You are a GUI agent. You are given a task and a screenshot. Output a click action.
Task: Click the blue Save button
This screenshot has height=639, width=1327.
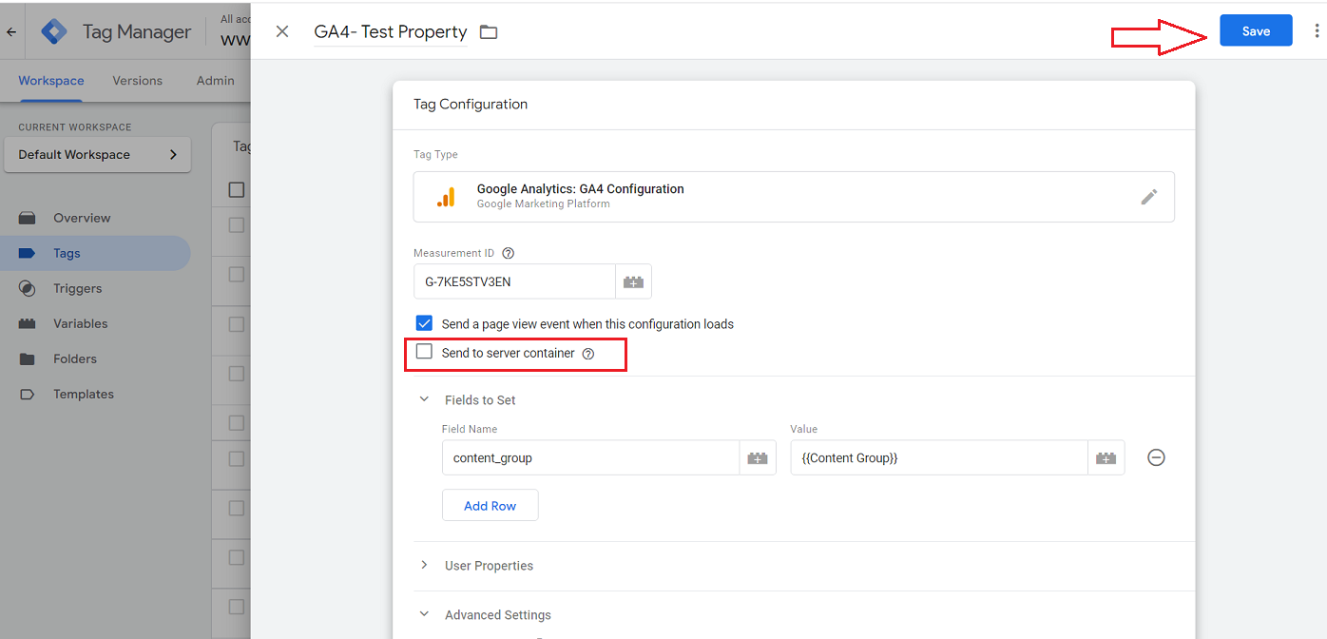point(1256,31)
